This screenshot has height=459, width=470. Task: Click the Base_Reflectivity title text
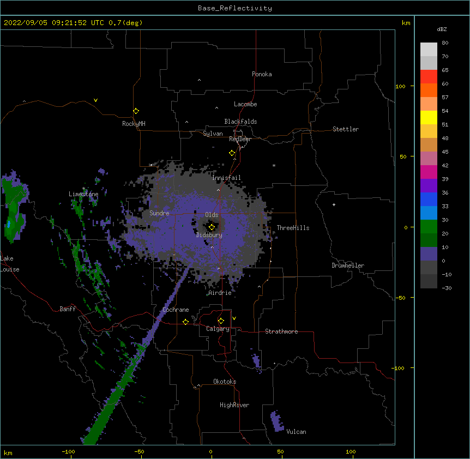(x=235, y=8)
